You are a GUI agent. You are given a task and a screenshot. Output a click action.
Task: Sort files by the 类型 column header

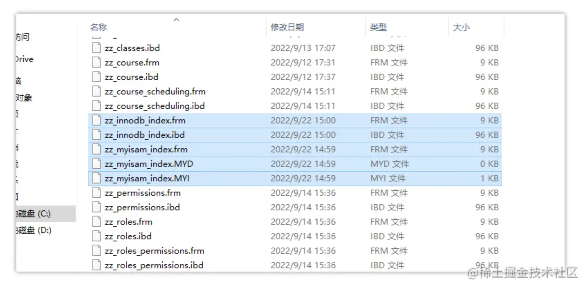tap(378, 27)
